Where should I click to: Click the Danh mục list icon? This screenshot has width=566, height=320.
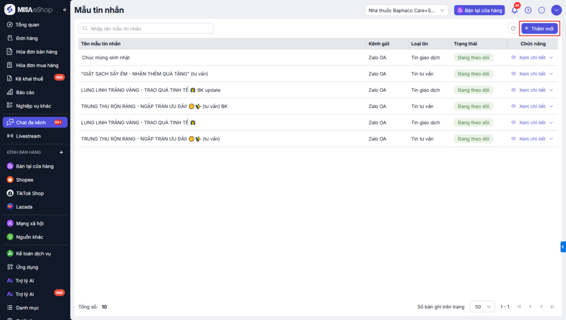point(10,307)
